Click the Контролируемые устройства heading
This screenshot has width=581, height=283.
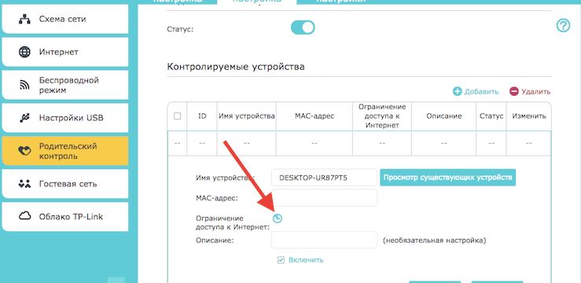tap(236, 67)
